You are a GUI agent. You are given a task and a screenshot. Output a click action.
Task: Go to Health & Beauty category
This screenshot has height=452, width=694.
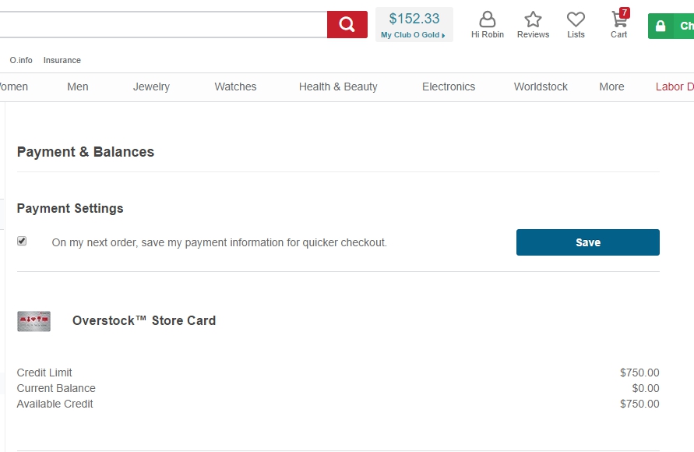point(338,87)
